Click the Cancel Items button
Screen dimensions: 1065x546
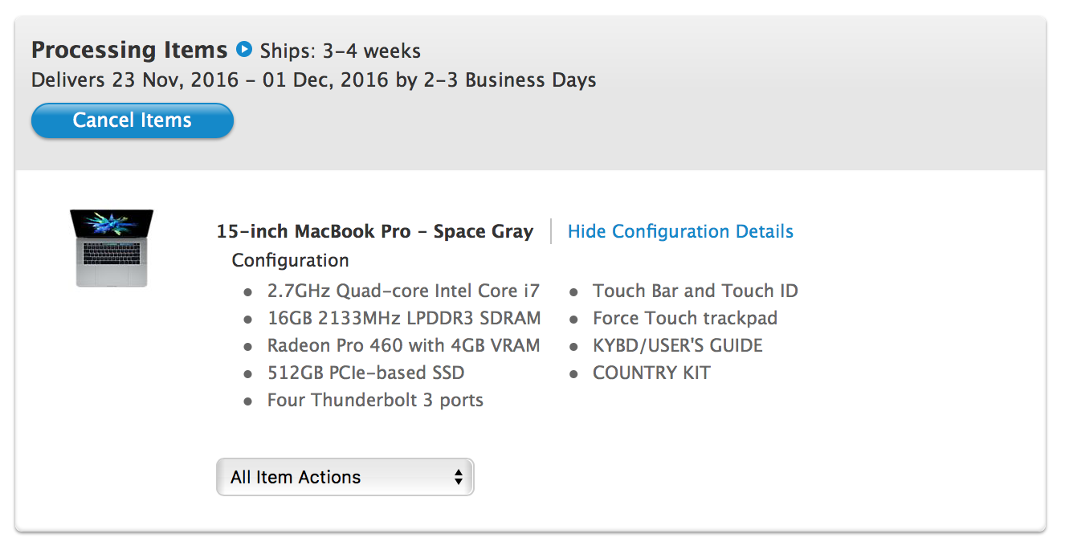(x=133, y=120)
